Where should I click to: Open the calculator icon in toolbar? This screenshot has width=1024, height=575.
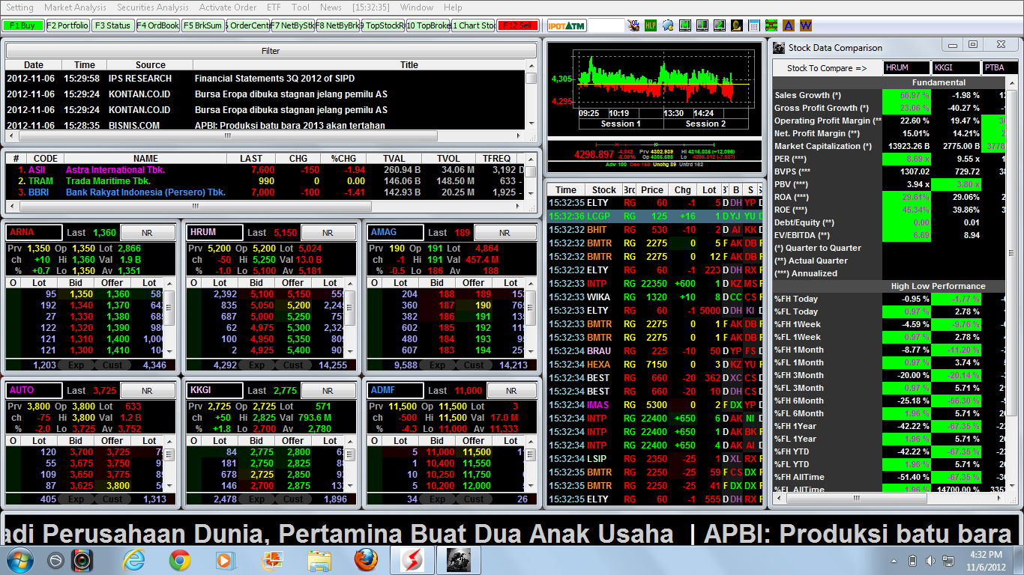click(x=754, y=25)
